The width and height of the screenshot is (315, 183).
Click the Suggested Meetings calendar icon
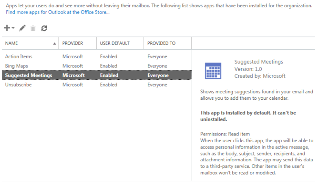pos(213,70)
